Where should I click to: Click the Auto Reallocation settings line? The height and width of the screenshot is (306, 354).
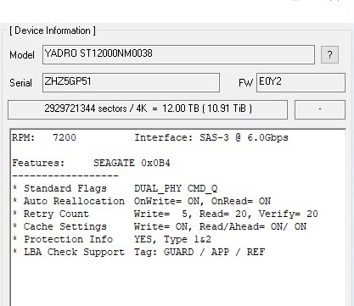click(142, 201)
